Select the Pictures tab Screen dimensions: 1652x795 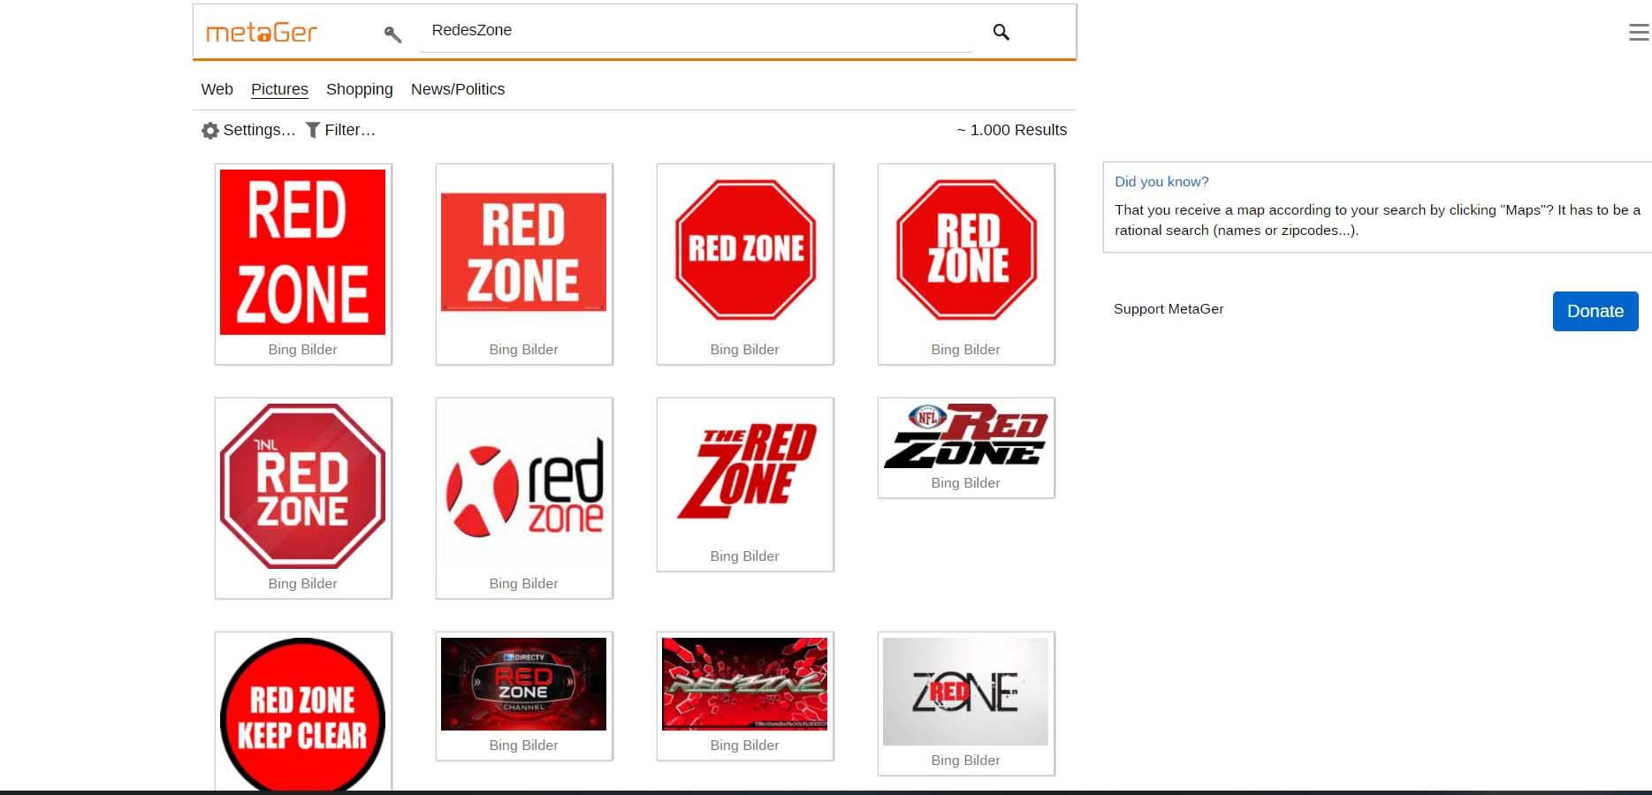279,89
